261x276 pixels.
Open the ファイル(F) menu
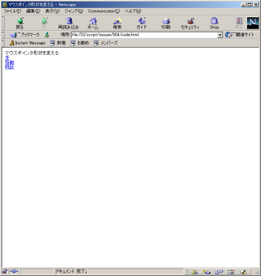12,11
